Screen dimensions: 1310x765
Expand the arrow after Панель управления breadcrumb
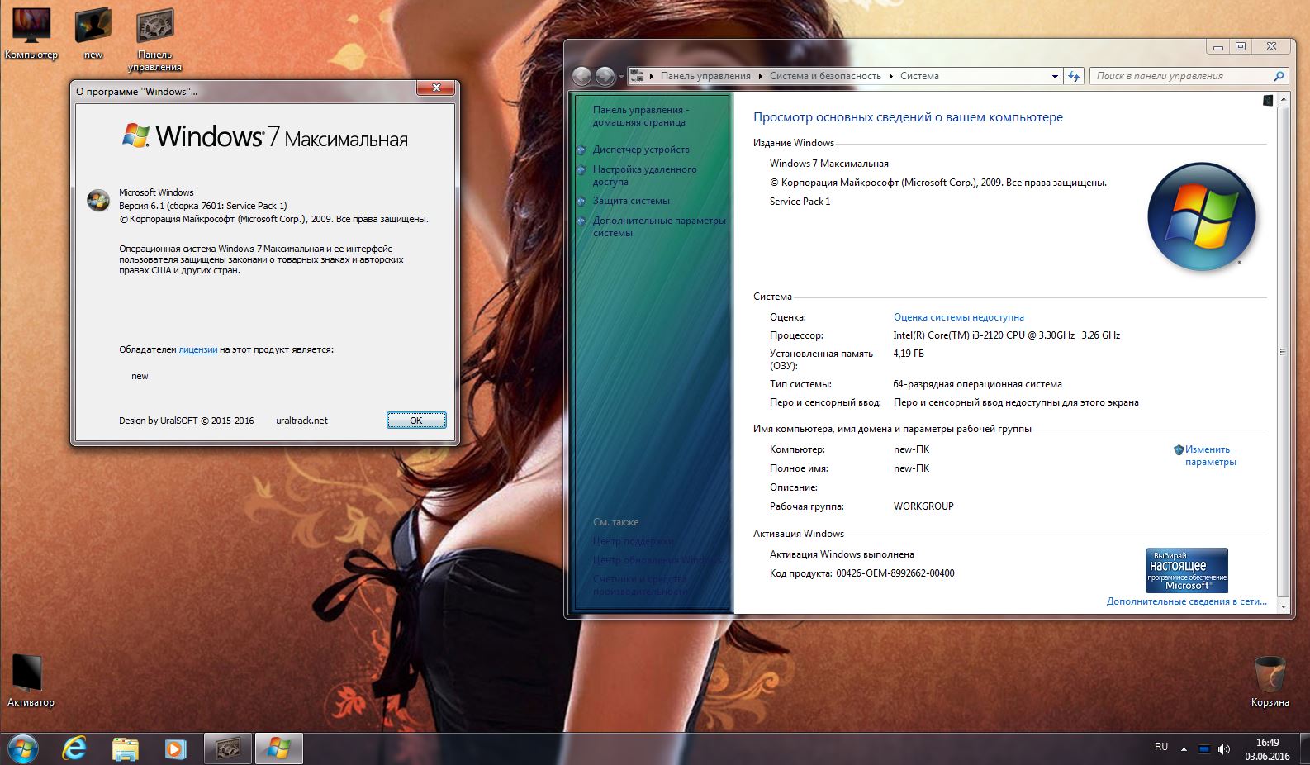[x=761, y=76]
